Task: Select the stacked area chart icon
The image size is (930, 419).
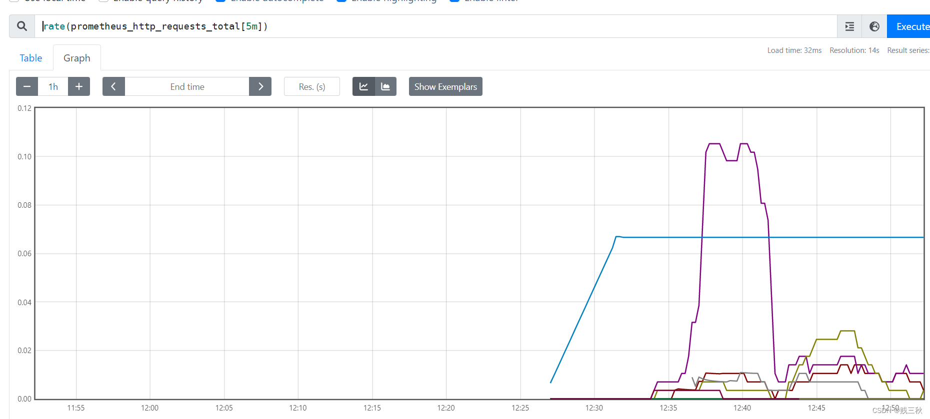Action: click(x=385, y=86)
